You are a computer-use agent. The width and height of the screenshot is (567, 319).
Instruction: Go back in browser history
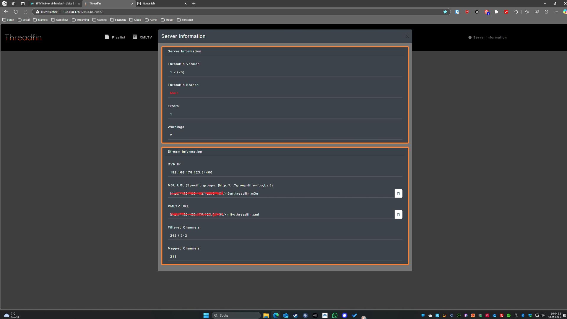tap(6, 12)
